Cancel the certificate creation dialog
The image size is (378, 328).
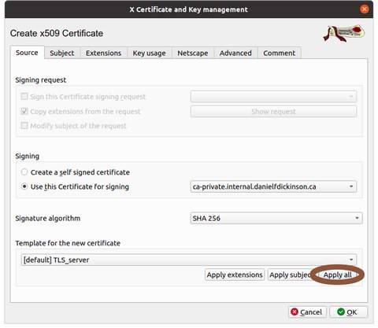tap(307, 312)
